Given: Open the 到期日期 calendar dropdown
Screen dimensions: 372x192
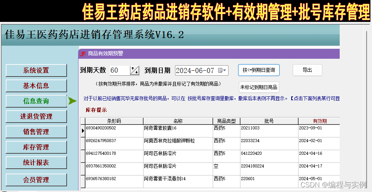Looking at the screenshot, I should pyautogui.click(x=222, y=70).
